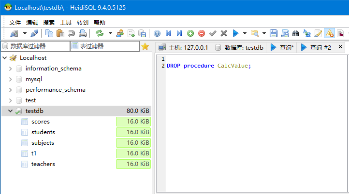Click the replace text icon
Viewport: 349px width, 194px height.
(x=307, y=34)
